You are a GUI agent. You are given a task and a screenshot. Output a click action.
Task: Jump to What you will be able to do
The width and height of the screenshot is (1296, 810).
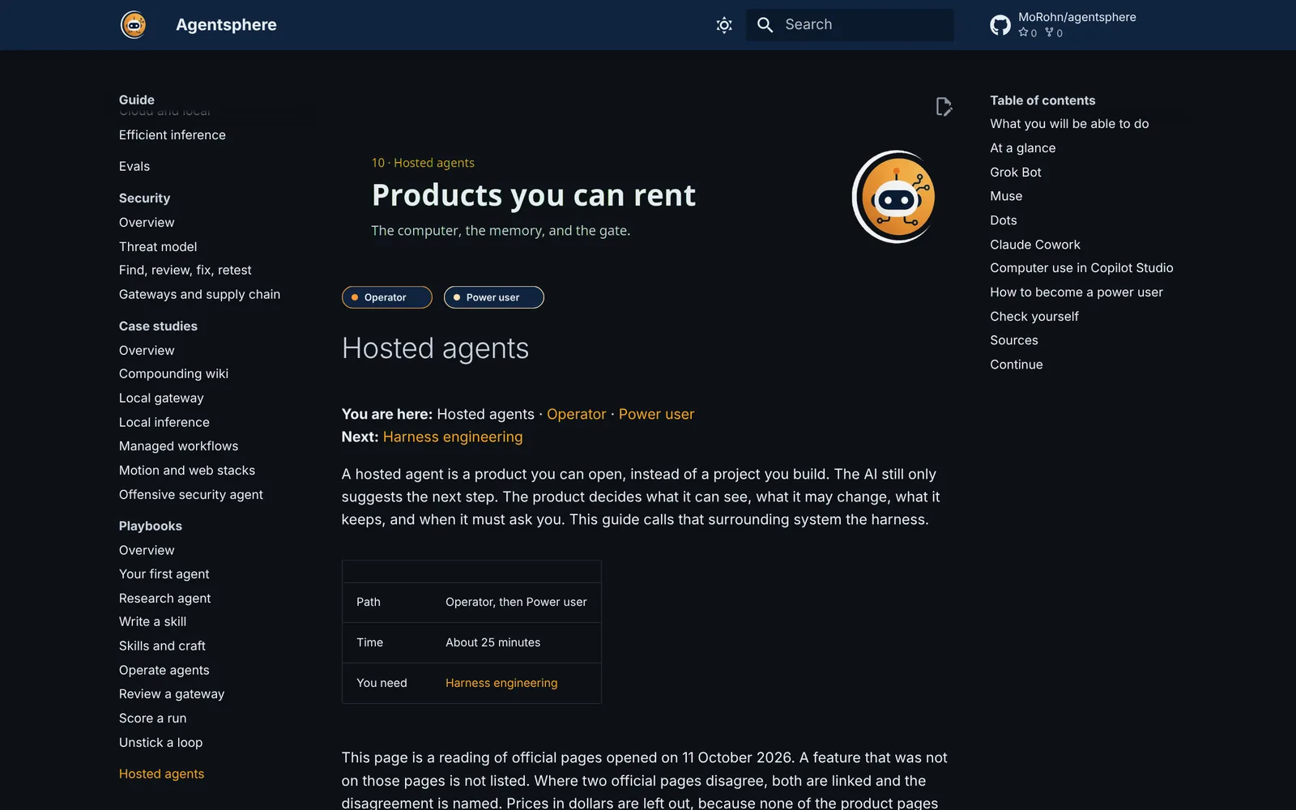tap(1069, 124)
